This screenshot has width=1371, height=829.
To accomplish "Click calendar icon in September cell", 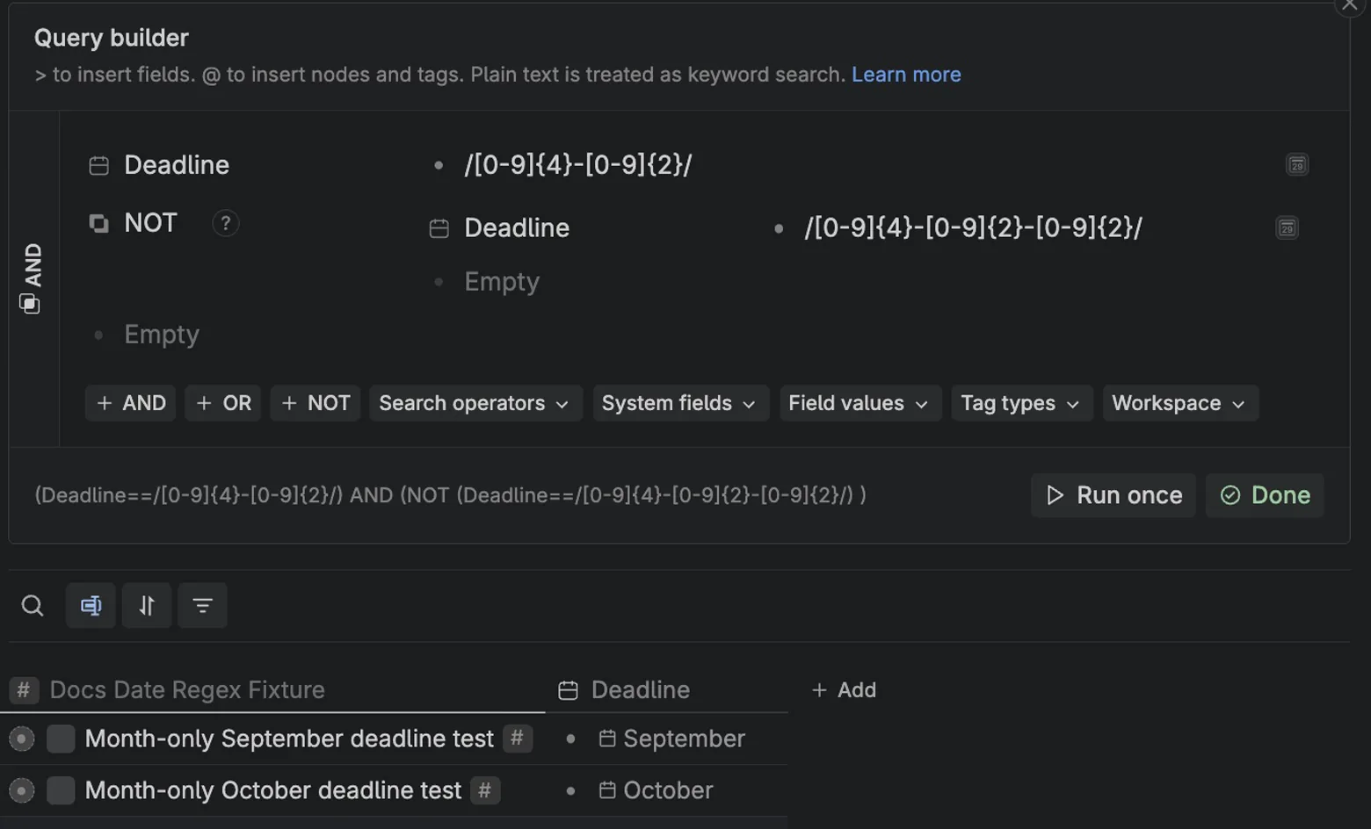I will tap(607, 739).
